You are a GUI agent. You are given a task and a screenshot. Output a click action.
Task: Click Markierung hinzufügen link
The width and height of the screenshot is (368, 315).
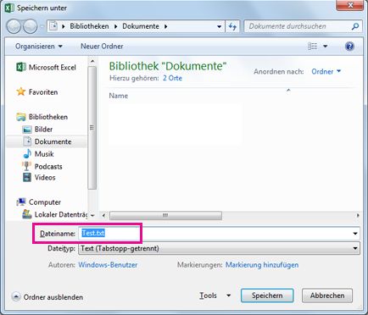(x=262, y=265)
